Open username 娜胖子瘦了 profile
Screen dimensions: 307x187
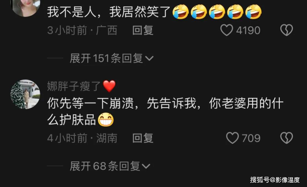pos(74,86)
